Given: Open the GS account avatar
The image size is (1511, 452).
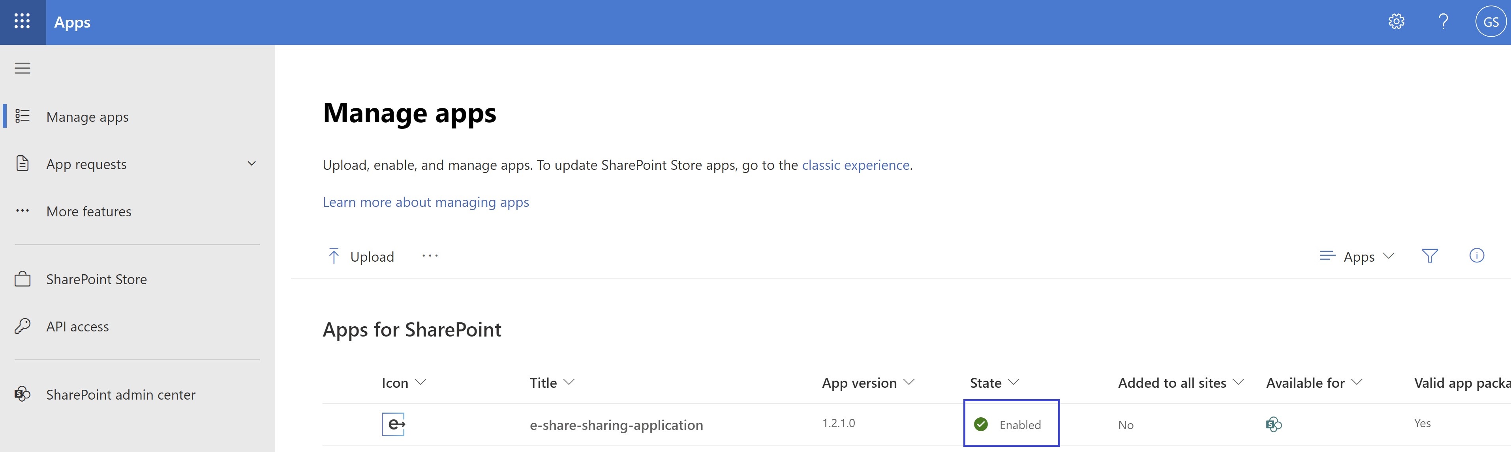Looking at the screenshot, I should [1491, 22].
